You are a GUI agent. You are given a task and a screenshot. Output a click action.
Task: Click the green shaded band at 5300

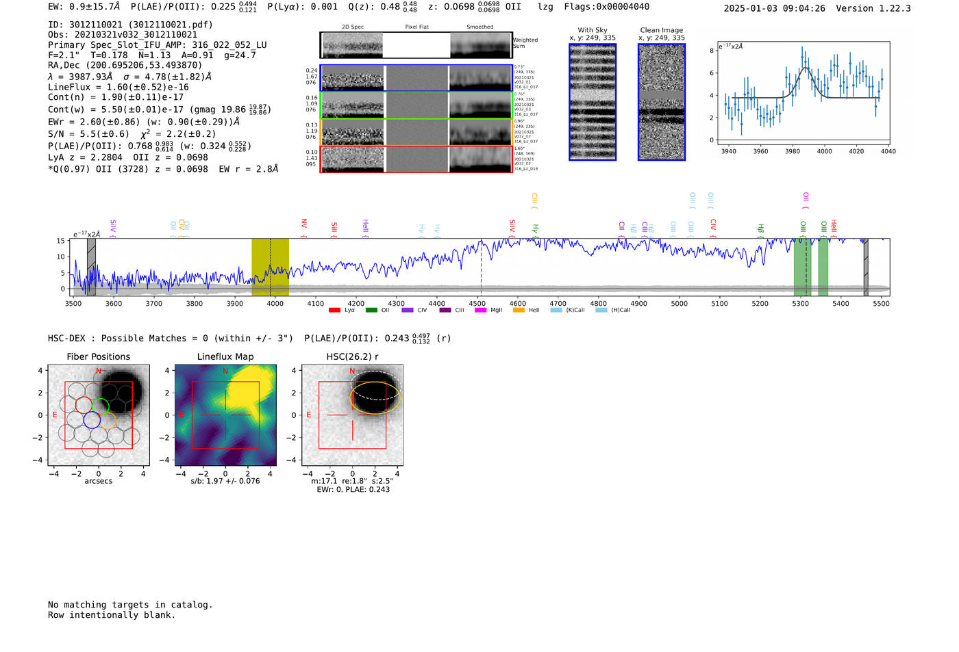click(802, 267)
